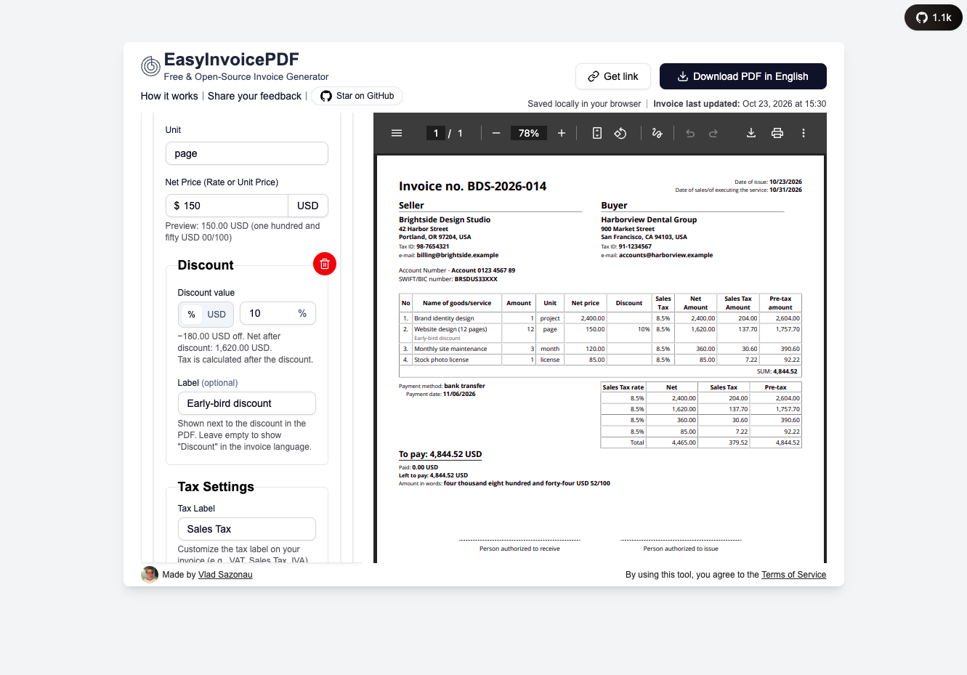The width and height of the screenshot is (967, 675).
Task: Undo the last PDF annotation
Action: (x=690, y=133)
